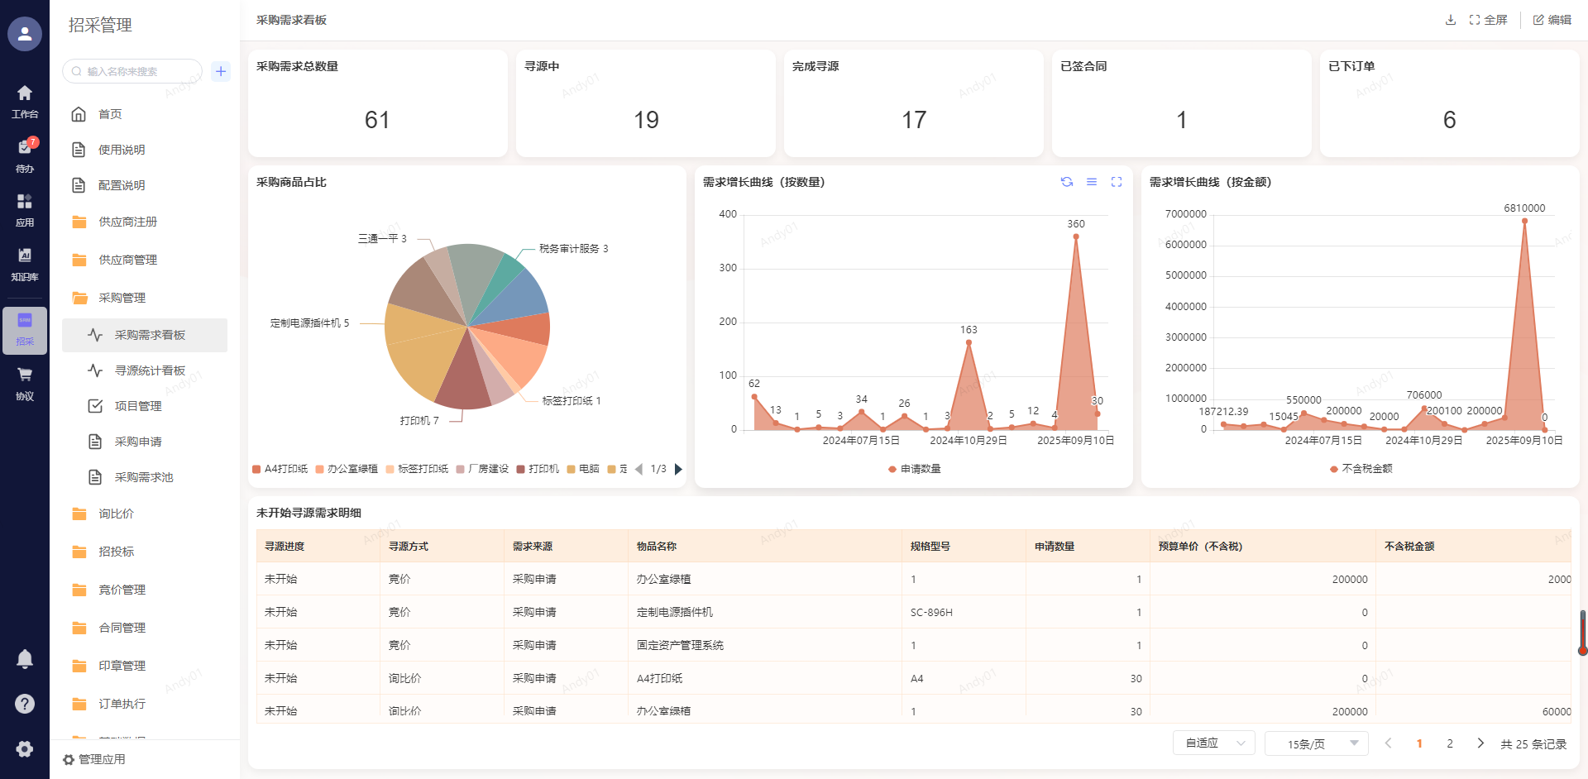Open the help question mark icon

[x=25, y=704]
